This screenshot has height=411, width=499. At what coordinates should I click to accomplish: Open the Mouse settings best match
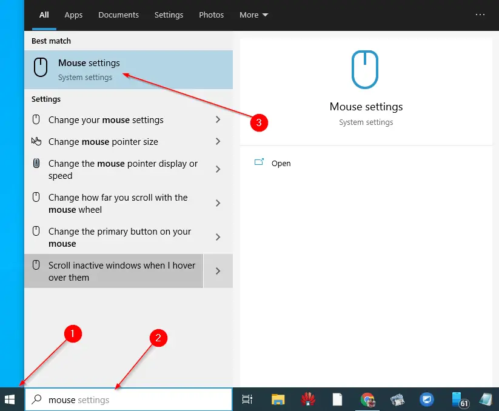pos(129,70)
